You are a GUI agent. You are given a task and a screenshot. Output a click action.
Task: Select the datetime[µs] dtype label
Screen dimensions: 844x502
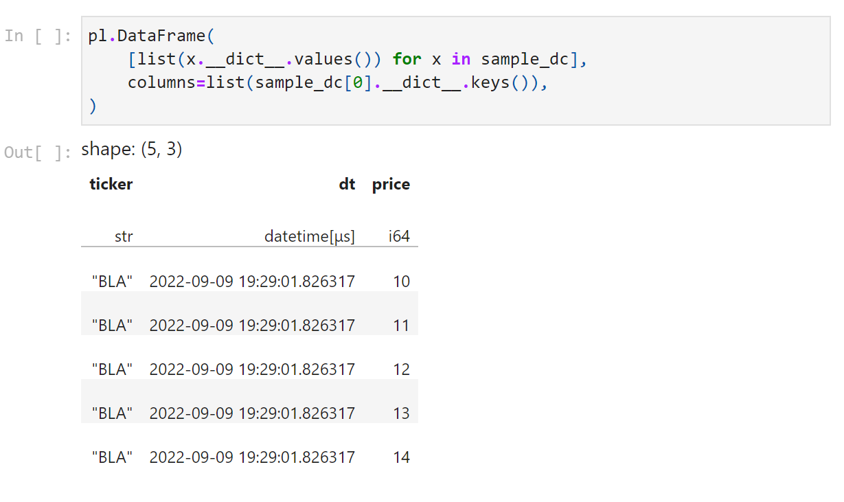coord(310,236)
